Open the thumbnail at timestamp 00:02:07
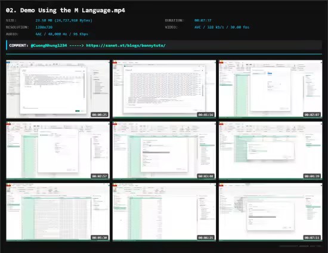Viewport: 328px width, 253px height. (271, 89)
